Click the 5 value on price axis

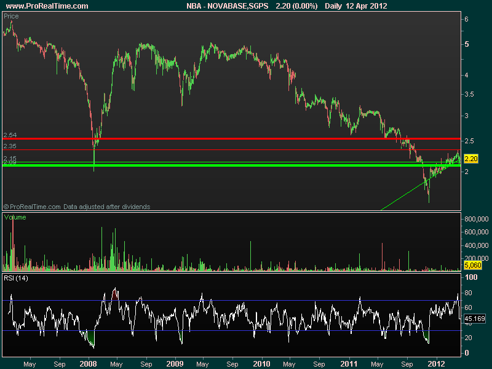coord(467,44)
